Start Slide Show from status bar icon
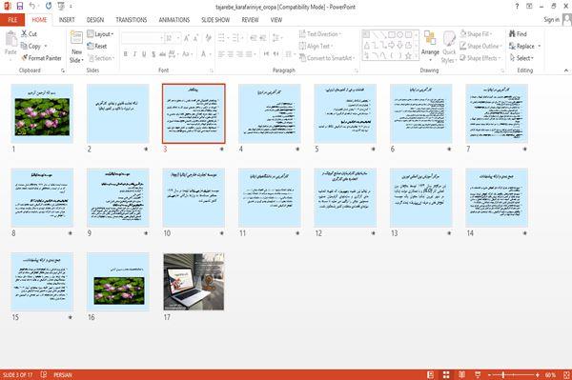 point(478,374)
